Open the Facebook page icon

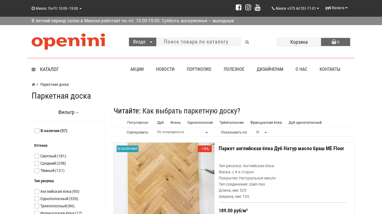tap(239, 8)
